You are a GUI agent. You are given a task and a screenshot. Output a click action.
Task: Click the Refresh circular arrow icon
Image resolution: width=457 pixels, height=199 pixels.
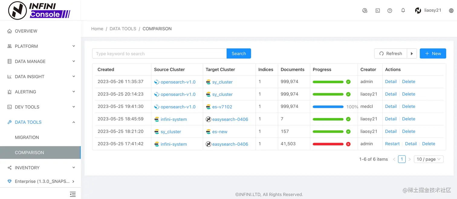coord(381,54)
